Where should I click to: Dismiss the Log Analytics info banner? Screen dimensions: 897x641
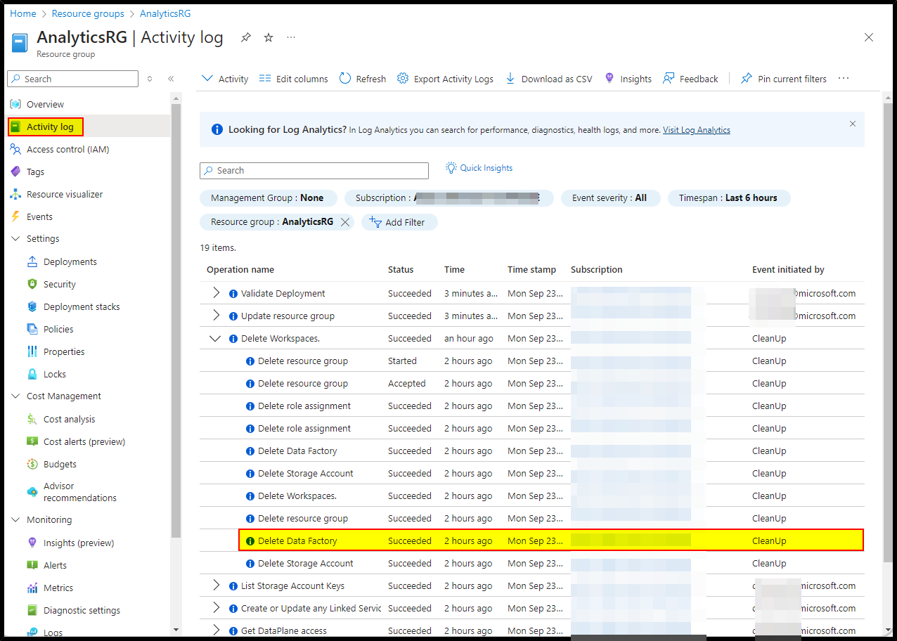pyautogui.click(x=853, y=124)
